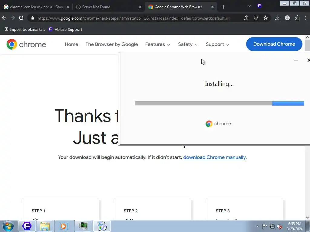310x232 pixels.
Task: Click the installer progress bar
Action: click(x=219, y=103)
